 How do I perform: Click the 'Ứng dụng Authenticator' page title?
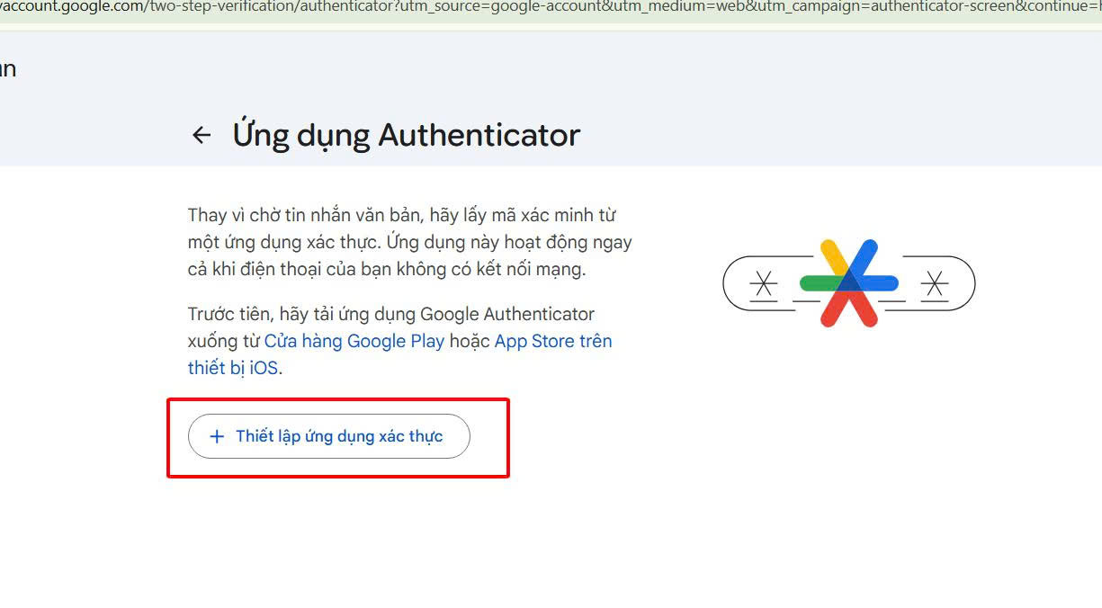407,135
